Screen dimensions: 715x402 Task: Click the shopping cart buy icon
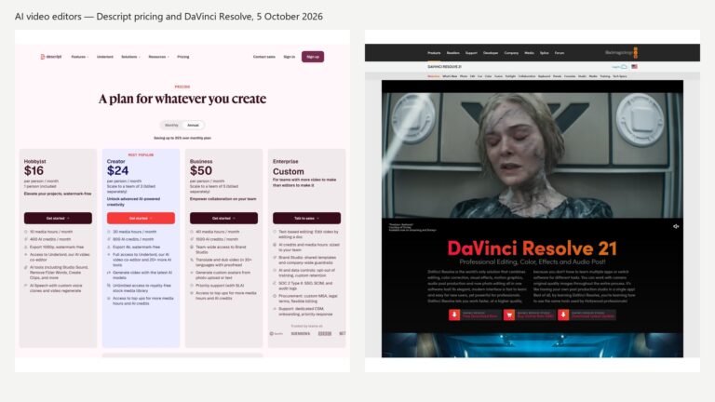point(509,315)
